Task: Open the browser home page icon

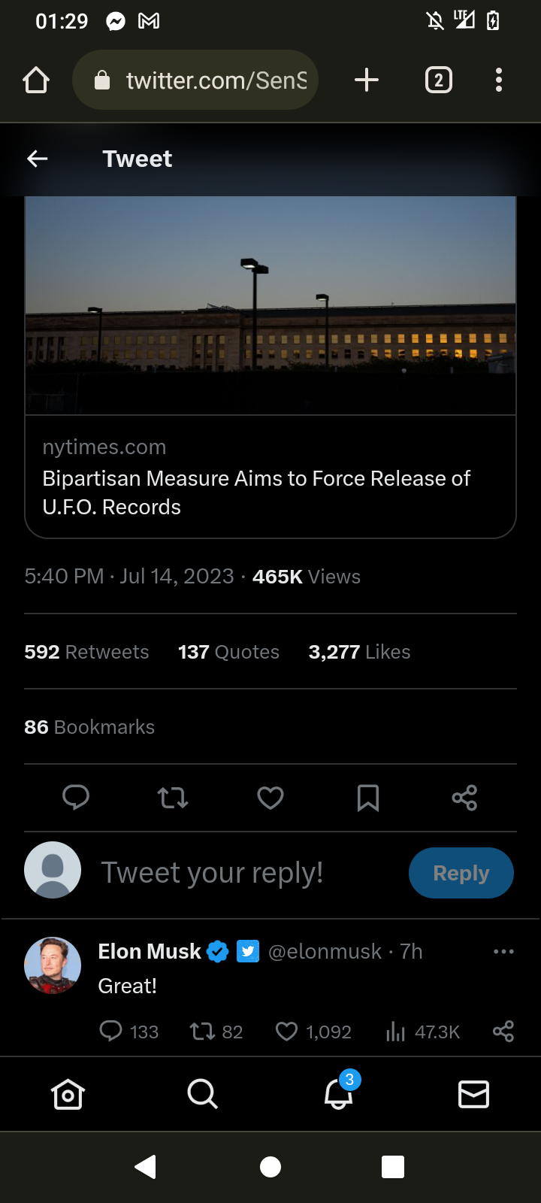Action: (x=36, y=80)
